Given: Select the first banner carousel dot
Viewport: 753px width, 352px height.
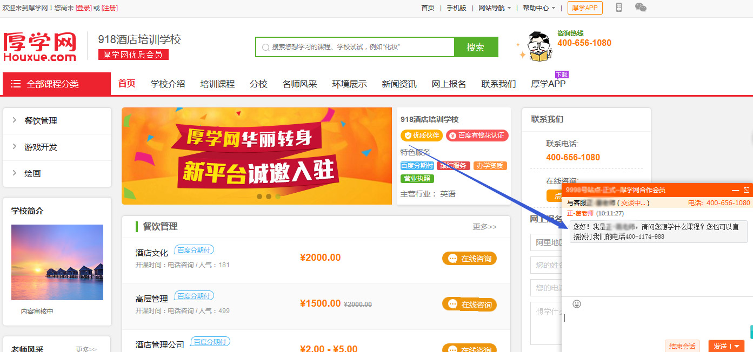Looking at the screenshot, I should pos(259,197).
